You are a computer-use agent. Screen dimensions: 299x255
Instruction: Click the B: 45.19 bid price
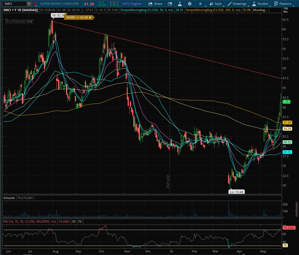(114, 3)
